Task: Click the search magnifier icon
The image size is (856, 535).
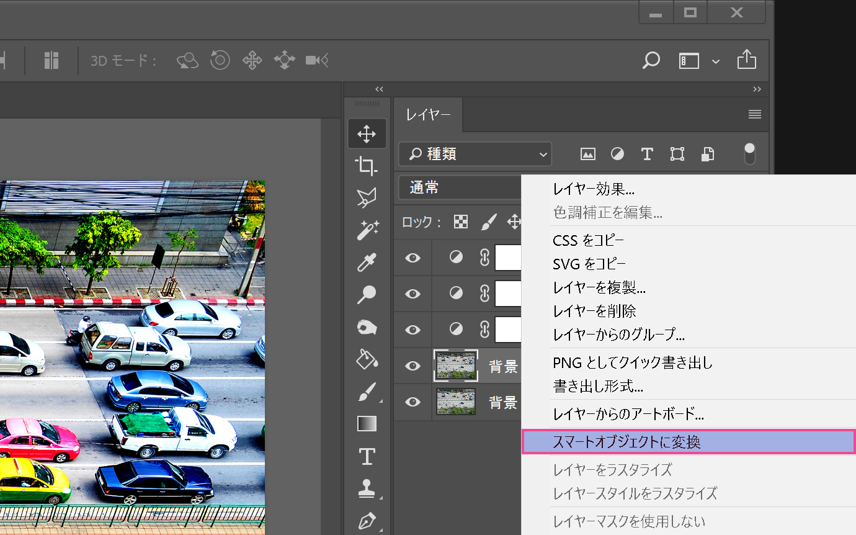Action: (x=651, y=60)
